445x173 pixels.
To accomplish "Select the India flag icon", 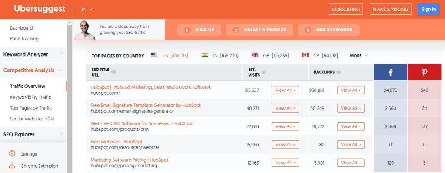I will click(x=205, y=55).
